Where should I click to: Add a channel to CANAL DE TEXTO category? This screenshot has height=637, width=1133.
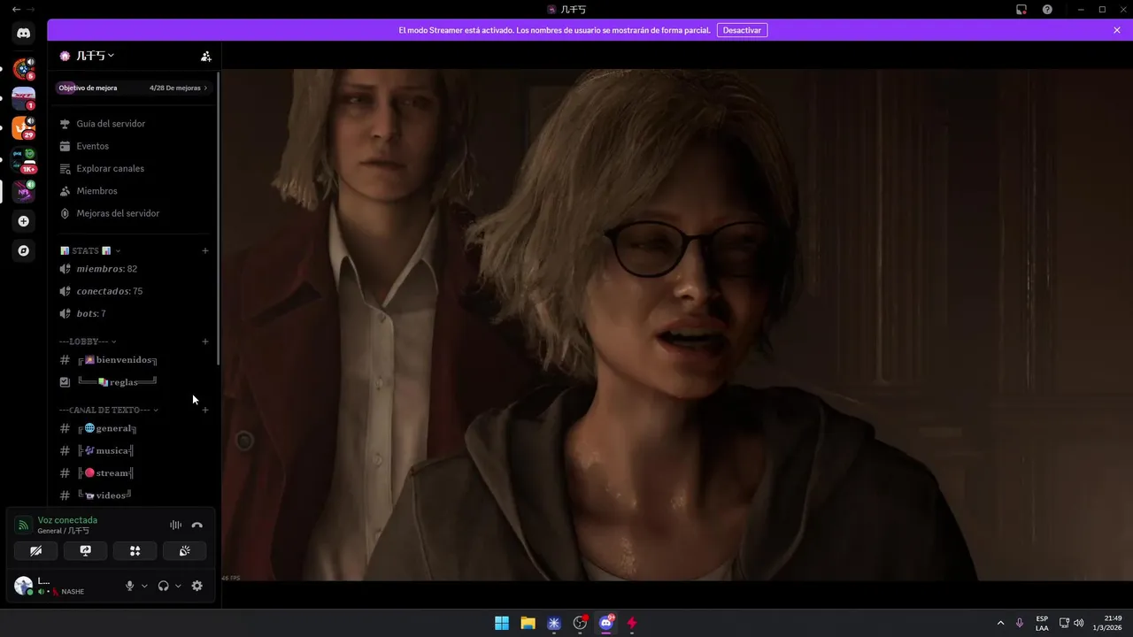pyautogui.click(x=205, y=411)
